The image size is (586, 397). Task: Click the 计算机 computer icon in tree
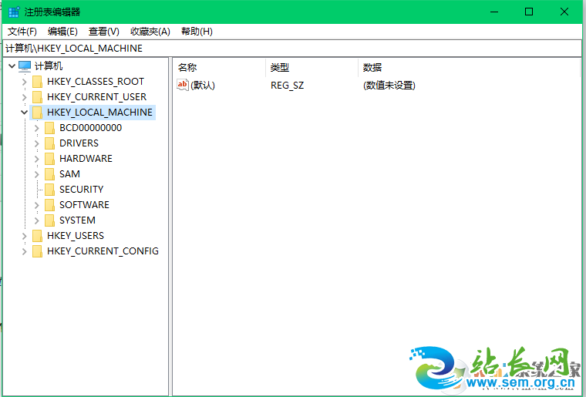25,66
